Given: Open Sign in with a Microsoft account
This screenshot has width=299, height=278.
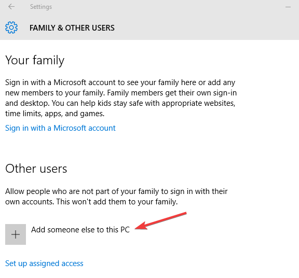Looking at the screenshot, I should coord(60,128).
